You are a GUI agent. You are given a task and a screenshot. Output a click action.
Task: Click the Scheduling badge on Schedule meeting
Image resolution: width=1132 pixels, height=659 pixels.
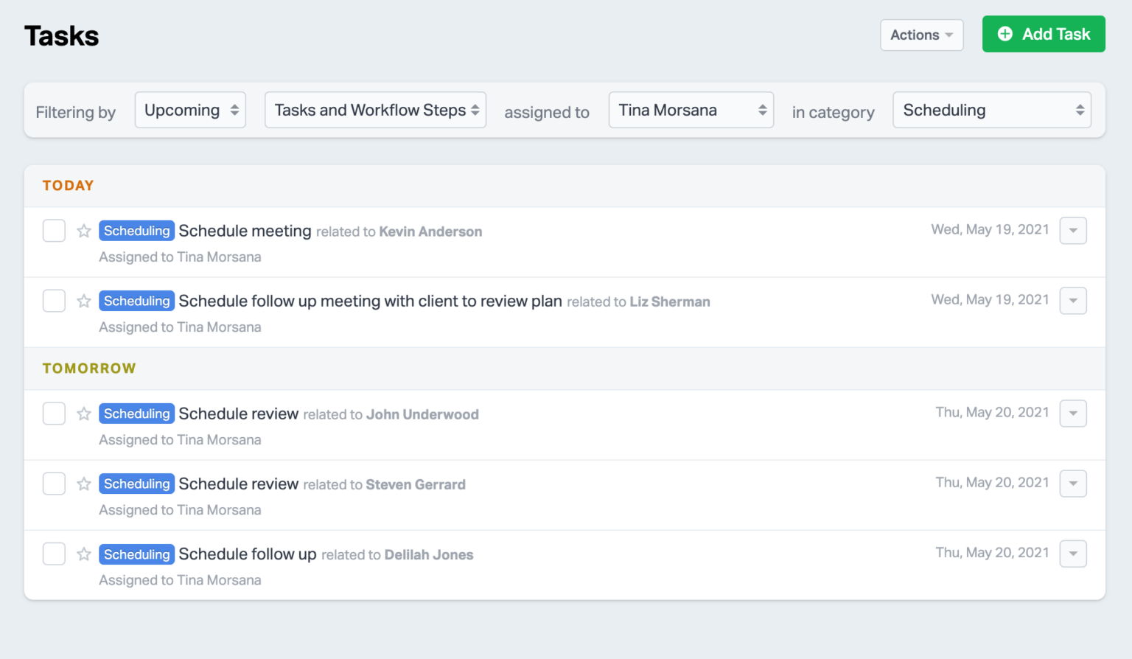(136, 231)
